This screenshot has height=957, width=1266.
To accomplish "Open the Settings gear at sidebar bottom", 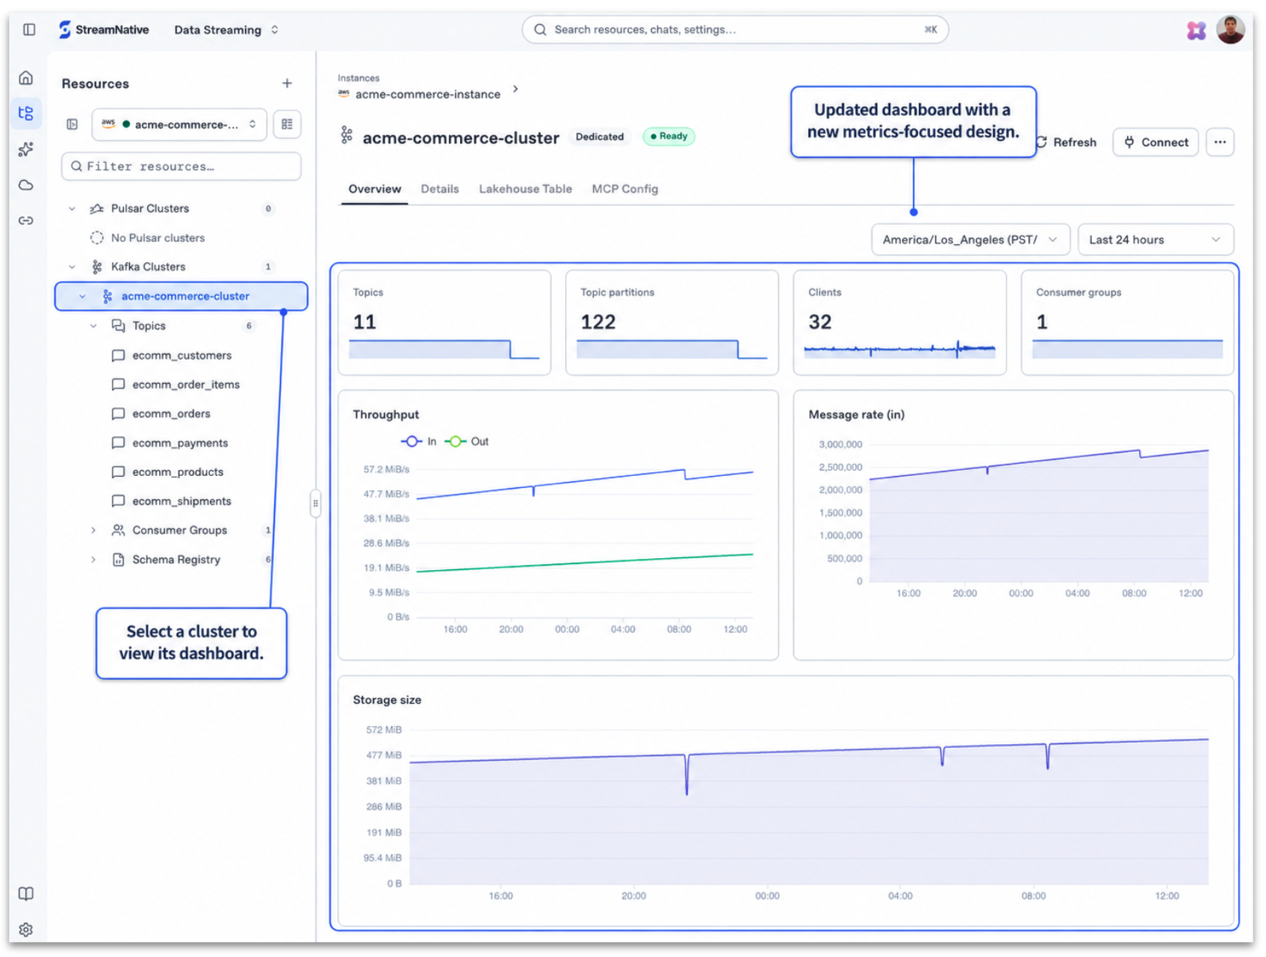I will click(x=26, y=929).
